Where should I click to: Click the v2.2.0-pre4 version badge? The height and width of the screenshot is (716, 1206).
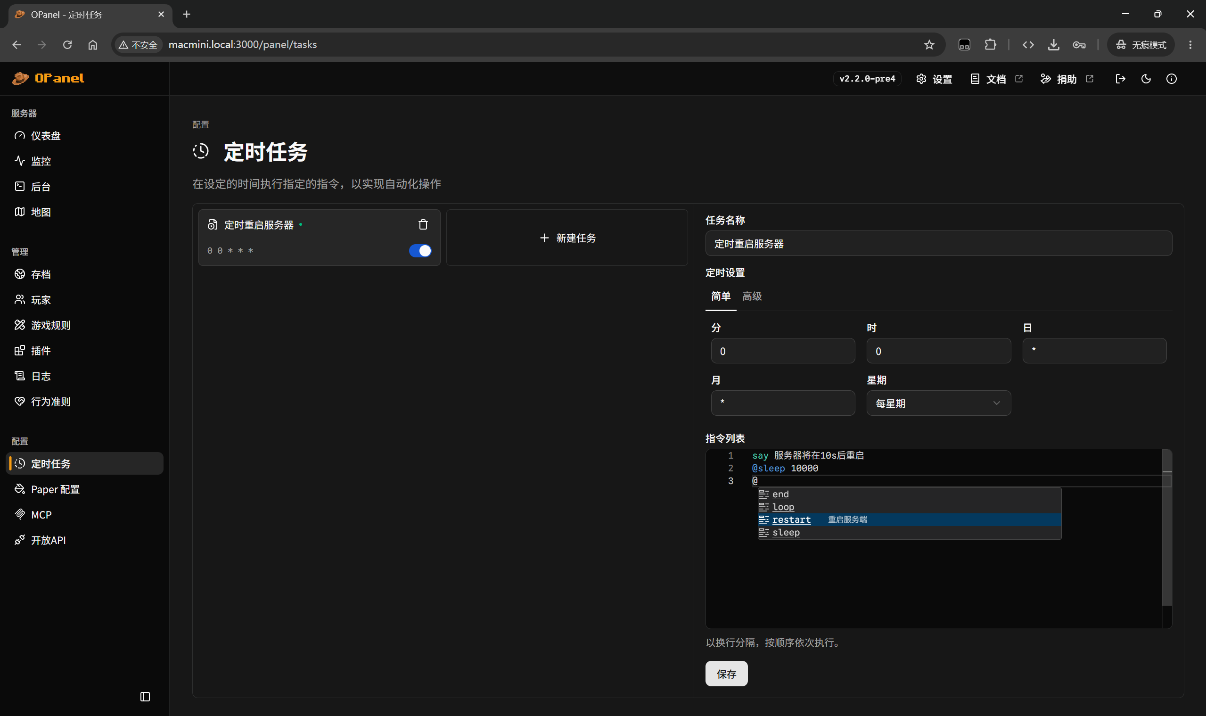(x=867, y=79)
